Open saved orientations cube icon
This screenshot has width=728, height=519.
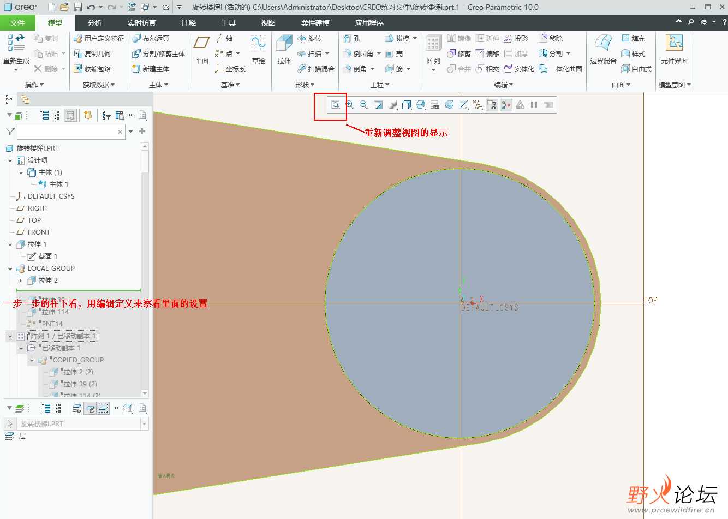407,105
